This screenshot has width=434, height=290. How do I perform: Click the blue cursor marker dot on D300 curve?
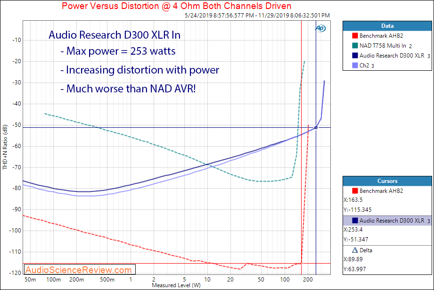[x=316, y=127]
